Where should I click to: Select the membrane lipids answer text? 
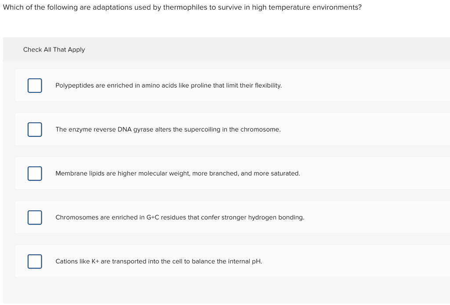click(178, 173)
